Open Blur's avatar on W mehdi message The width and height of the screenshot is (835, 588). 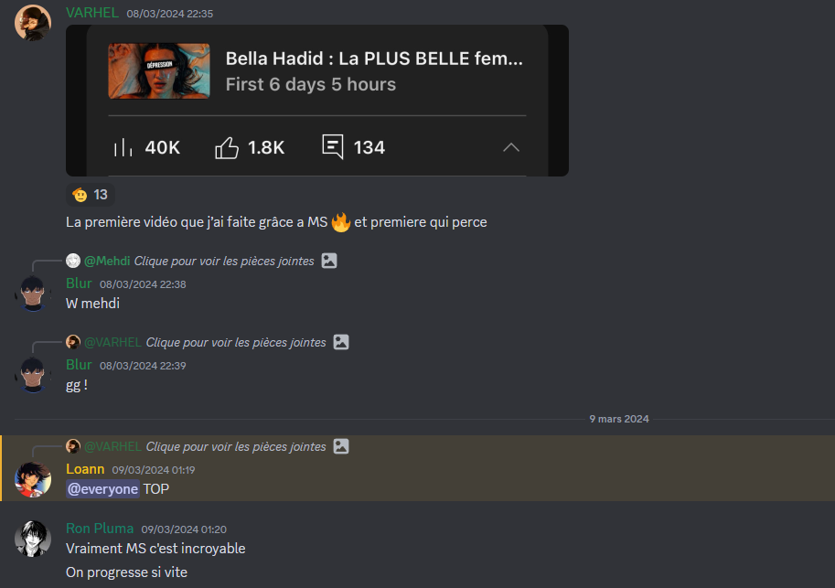pyautogui.click(x=33, y=293)
